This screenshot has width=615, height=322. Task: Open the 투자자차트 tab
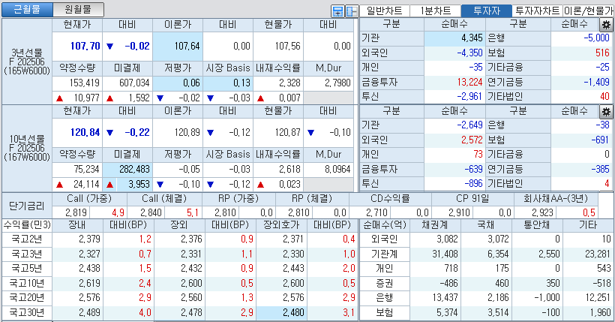(537, 11)
